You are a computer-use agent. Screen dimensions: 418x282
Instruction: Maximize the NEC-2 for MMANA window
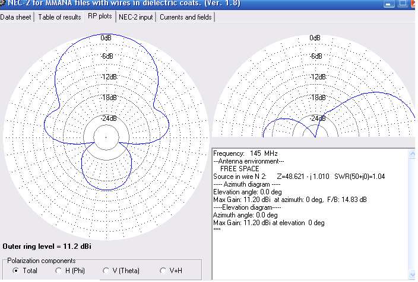click(403, 3)
